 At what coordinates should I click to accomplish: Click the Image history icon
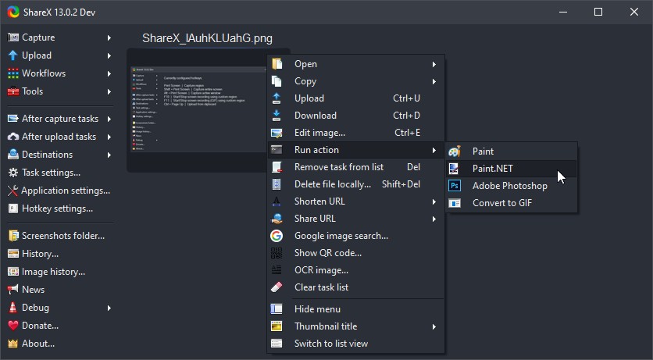pos(13,271)
